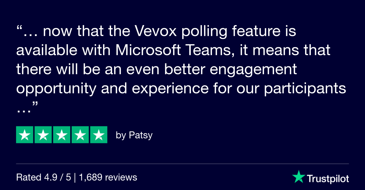Open the "1,689 reviews" link

[x=108, y=177]
